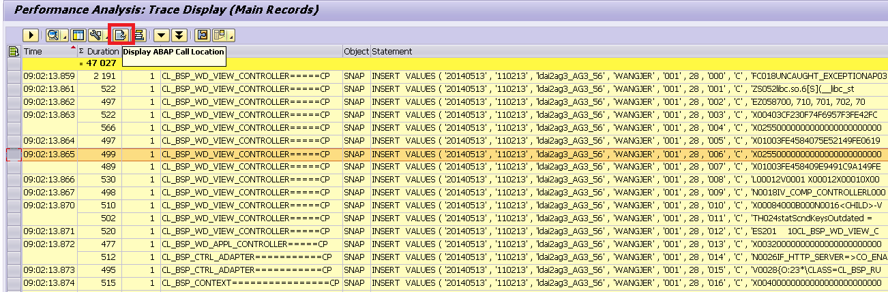888x292 pixels.
Task: Select duration cell 566
Action: point(99,127)
